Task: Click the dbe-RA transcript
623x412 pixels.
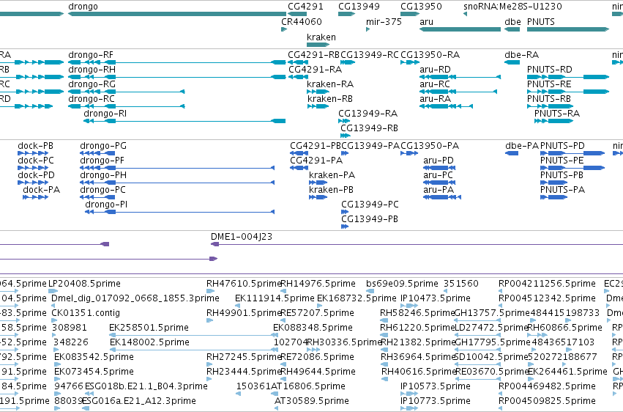Action: coord(512,62)
